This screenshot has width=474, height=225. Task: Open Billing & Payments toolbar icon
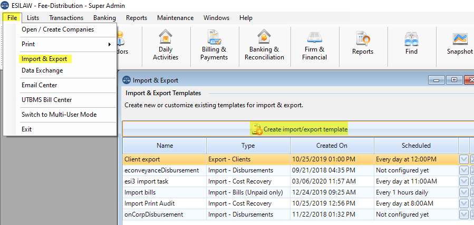coord(214,45)
